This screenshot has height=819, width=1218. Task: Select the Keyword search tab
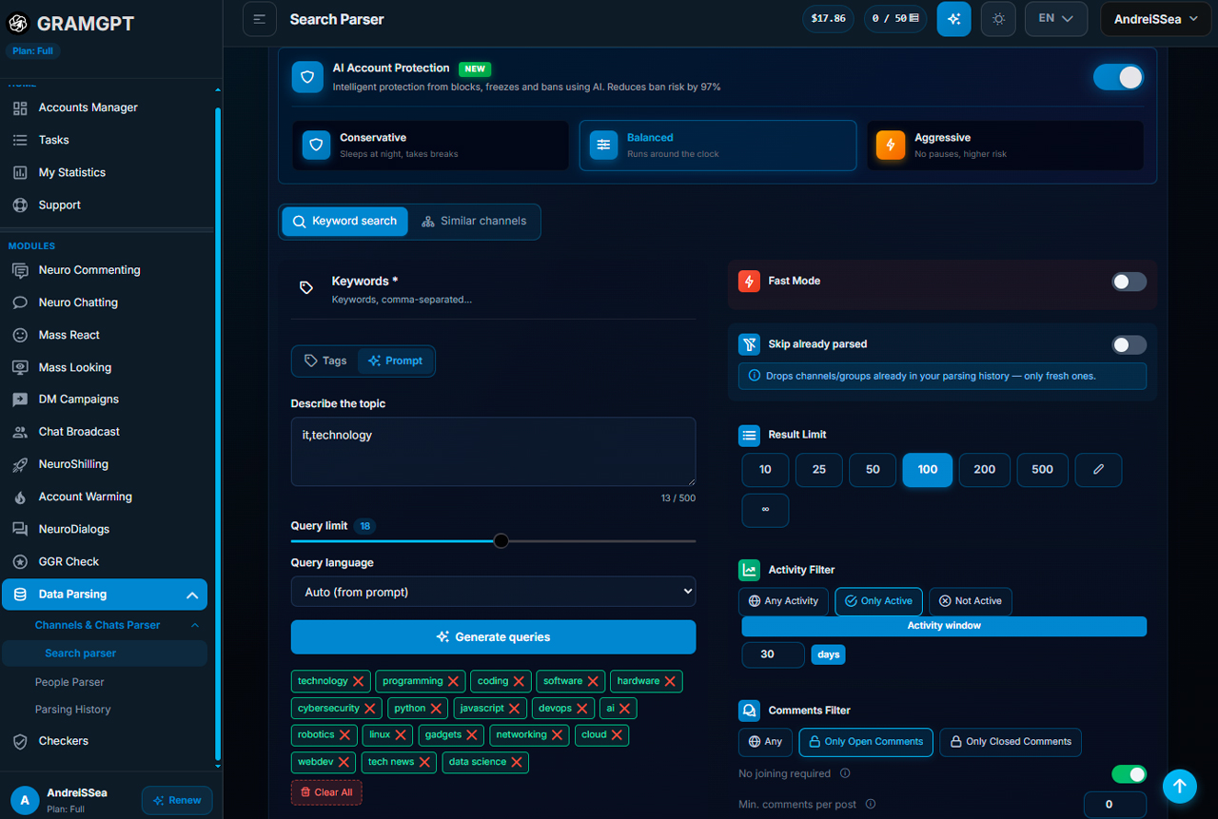[344, 221]
